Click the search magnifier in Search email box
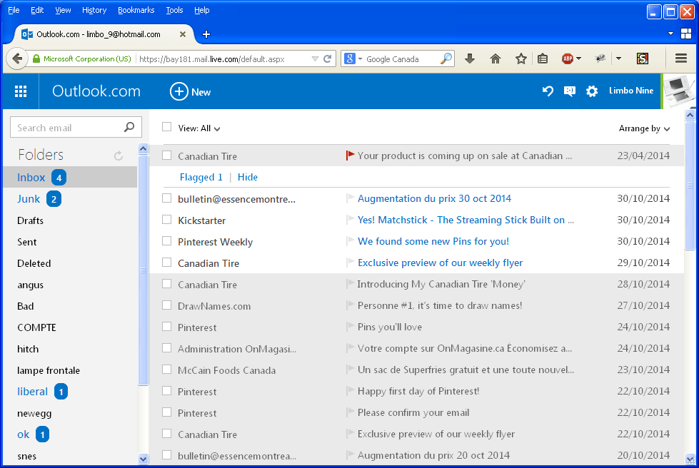This screenshot has height=468, width=699. 129,127
